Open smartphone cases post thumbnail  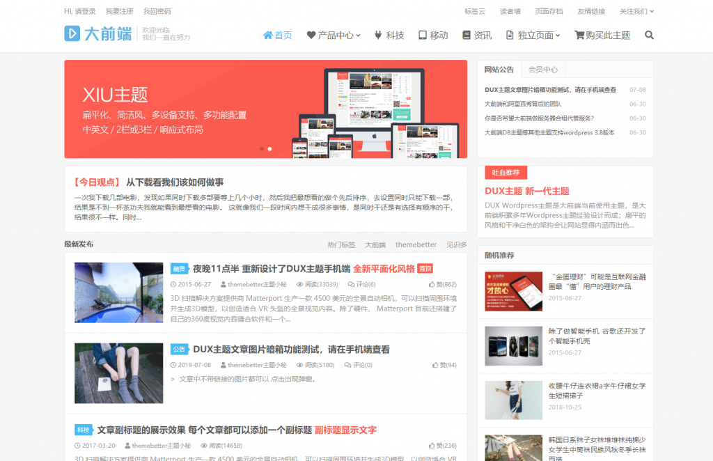513,346
